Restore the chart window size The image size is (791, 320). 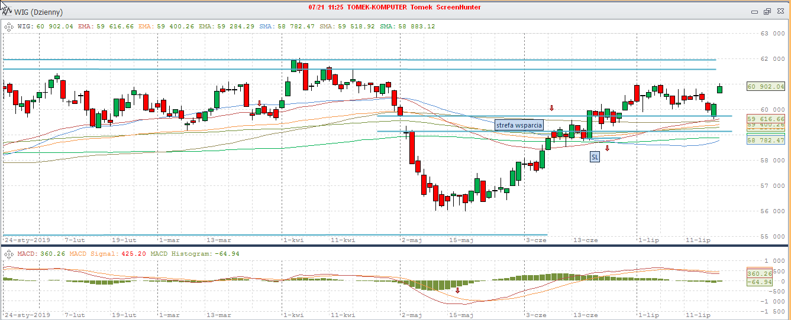[767, 11]
